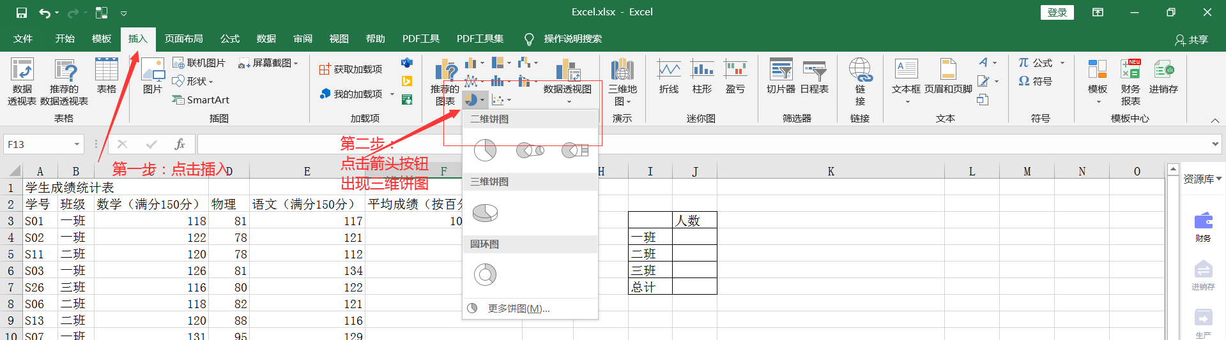
Task: Click the Object insert icon in Text group
Action: (983, 100)
